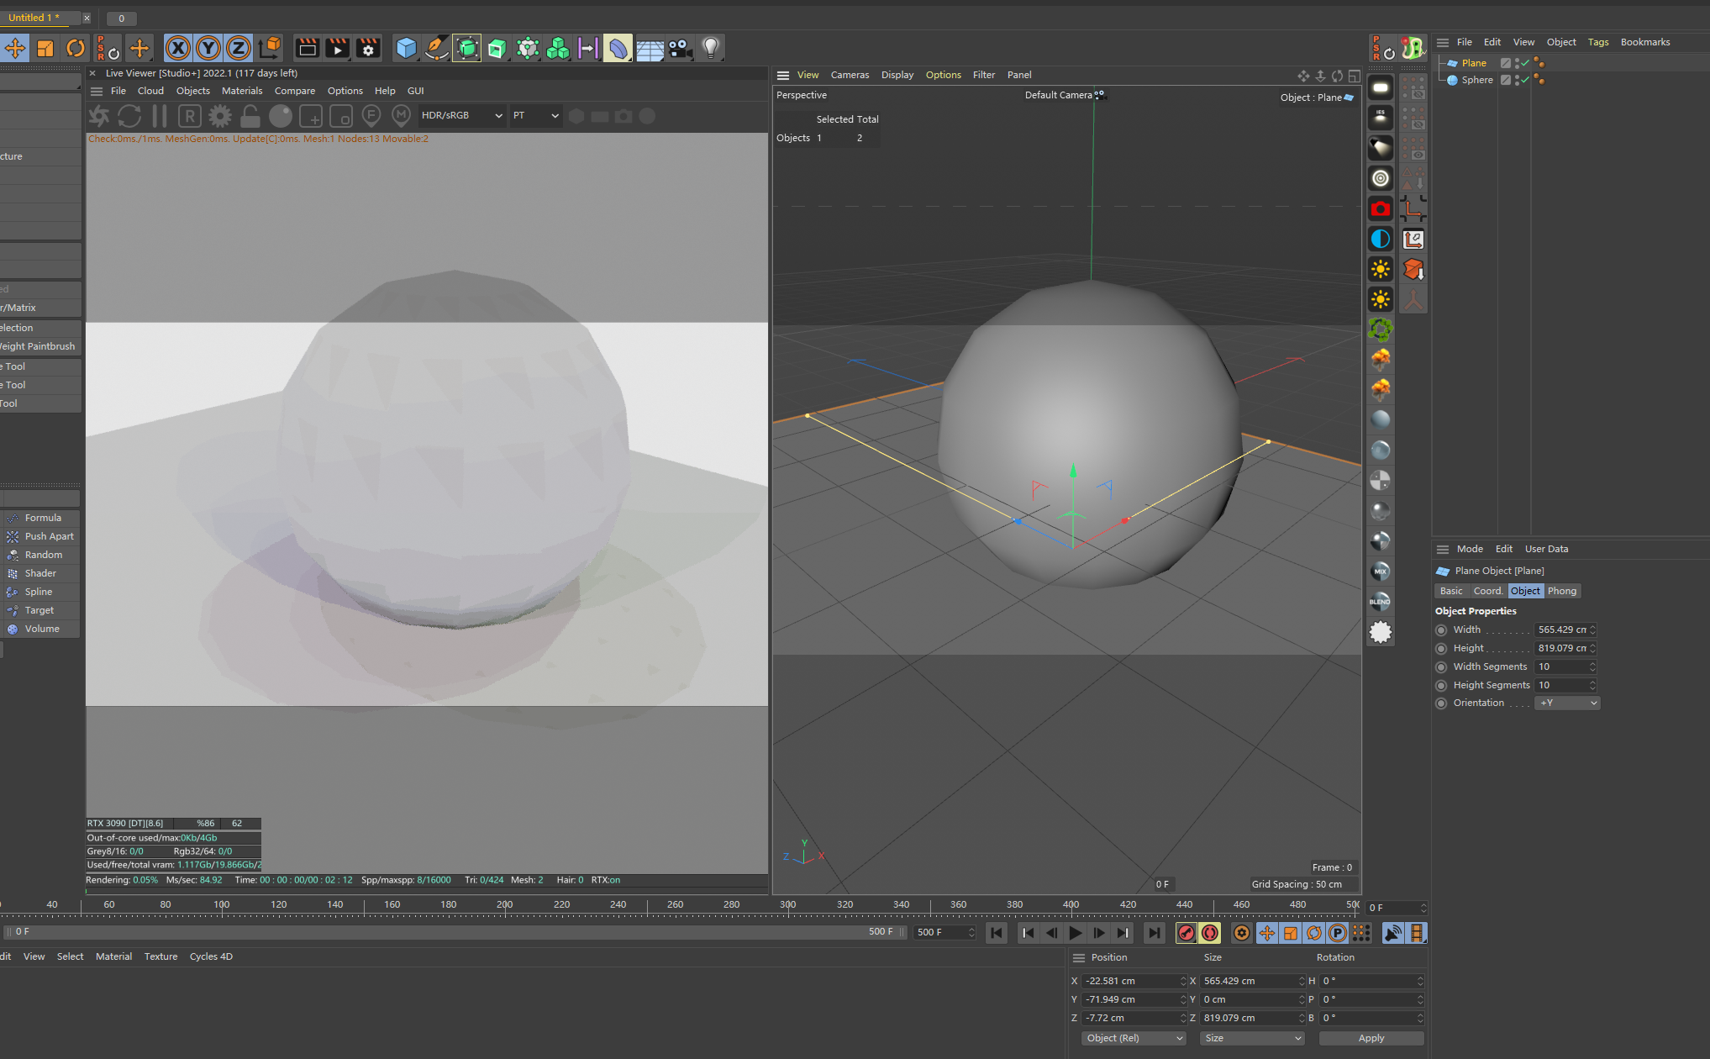Click the Render Settings clapperboard icon

point(367,48)
